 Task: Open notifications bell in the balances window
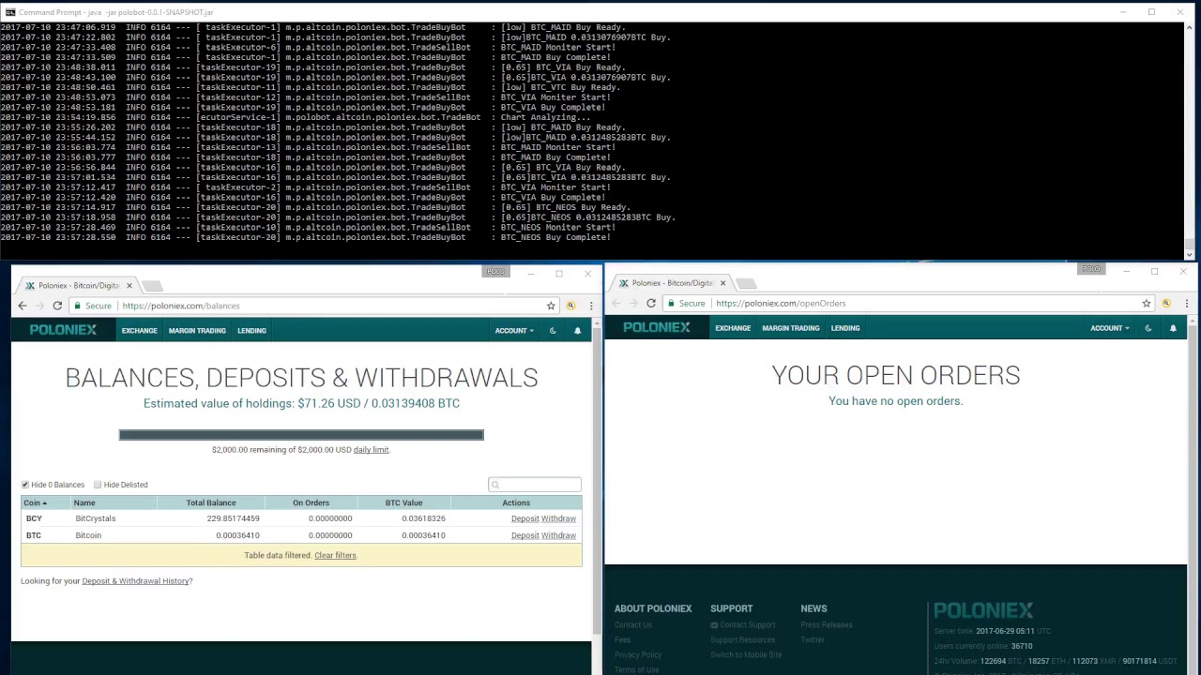tap(577, 330)
